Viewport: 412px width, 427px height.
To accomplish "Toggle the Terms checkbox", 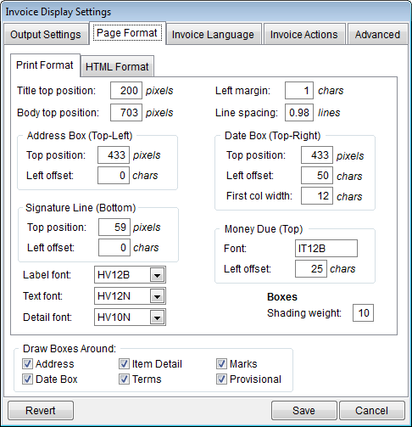I will point(124,379).
